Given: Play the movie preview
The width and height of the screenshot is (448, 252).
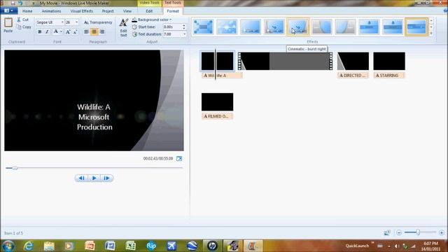Looking at the screenshot, I should tap(94, 178).
